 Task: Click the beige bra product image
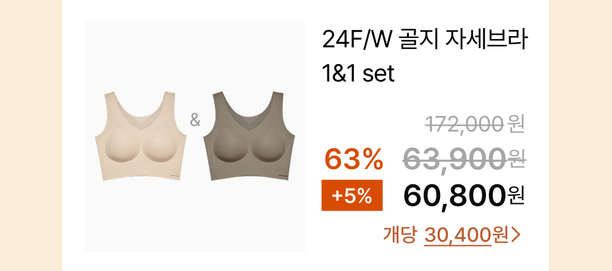click(x=141, y=136)
